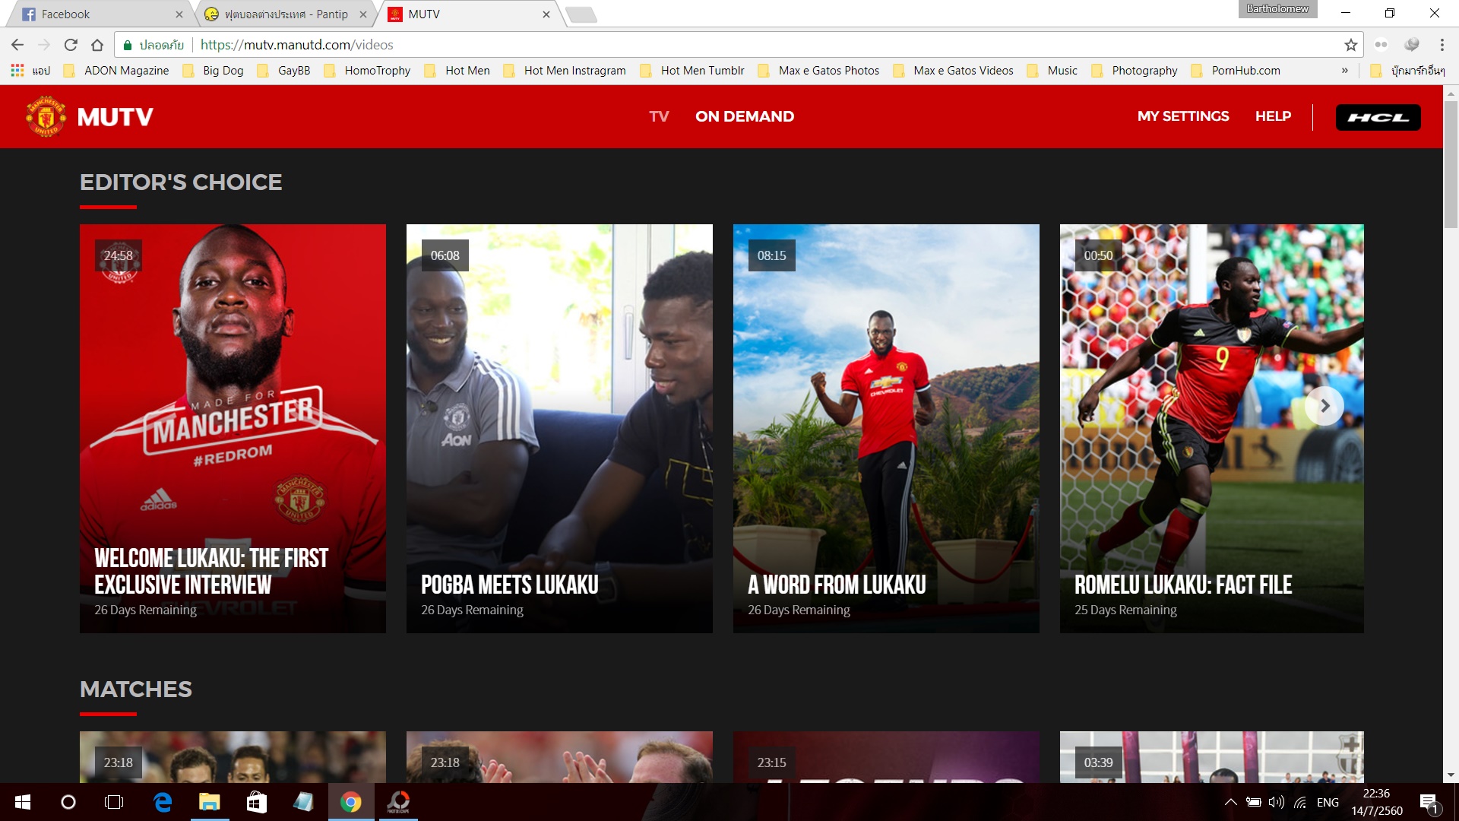This screenshot has width=1459, height=821.
Task: Click the battery icon in system tray
Action: [1254, 802]
